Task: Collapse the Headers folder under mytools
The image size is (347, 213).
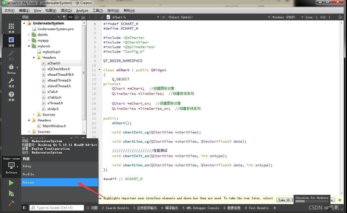Action: [x=34, y=57]
